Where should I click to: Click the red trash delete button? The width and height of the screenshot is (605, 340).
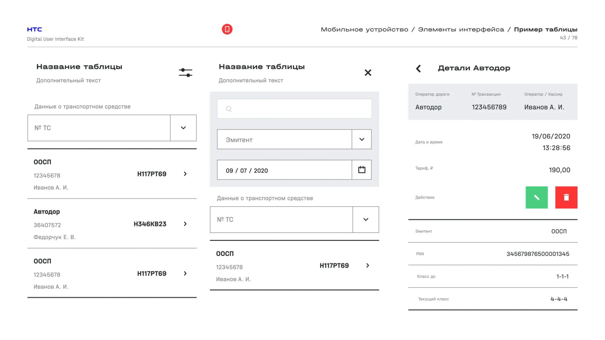[x=566, y=198]
